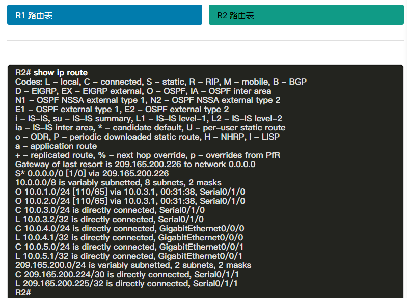Click the local 10.0.5.1/32 route line
407x298 pixels.
129,256
